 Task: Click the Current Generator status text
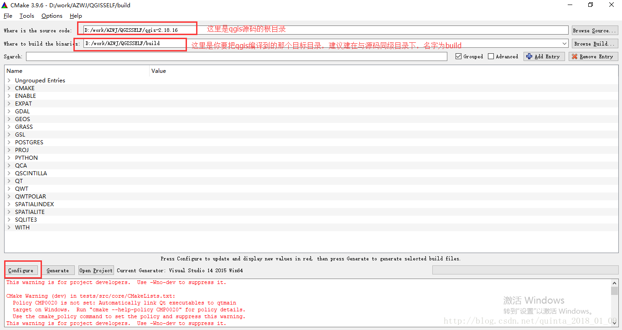pyautogui.click(x=180, y=270)
